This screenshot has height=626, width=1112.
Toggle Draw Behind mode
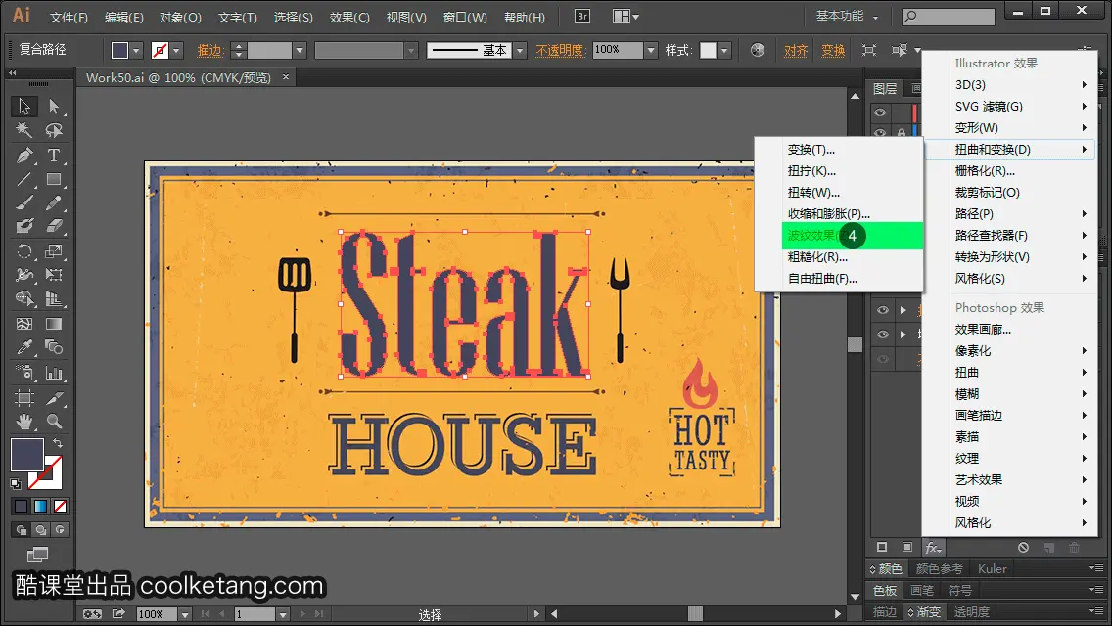[x=41, y=529]
